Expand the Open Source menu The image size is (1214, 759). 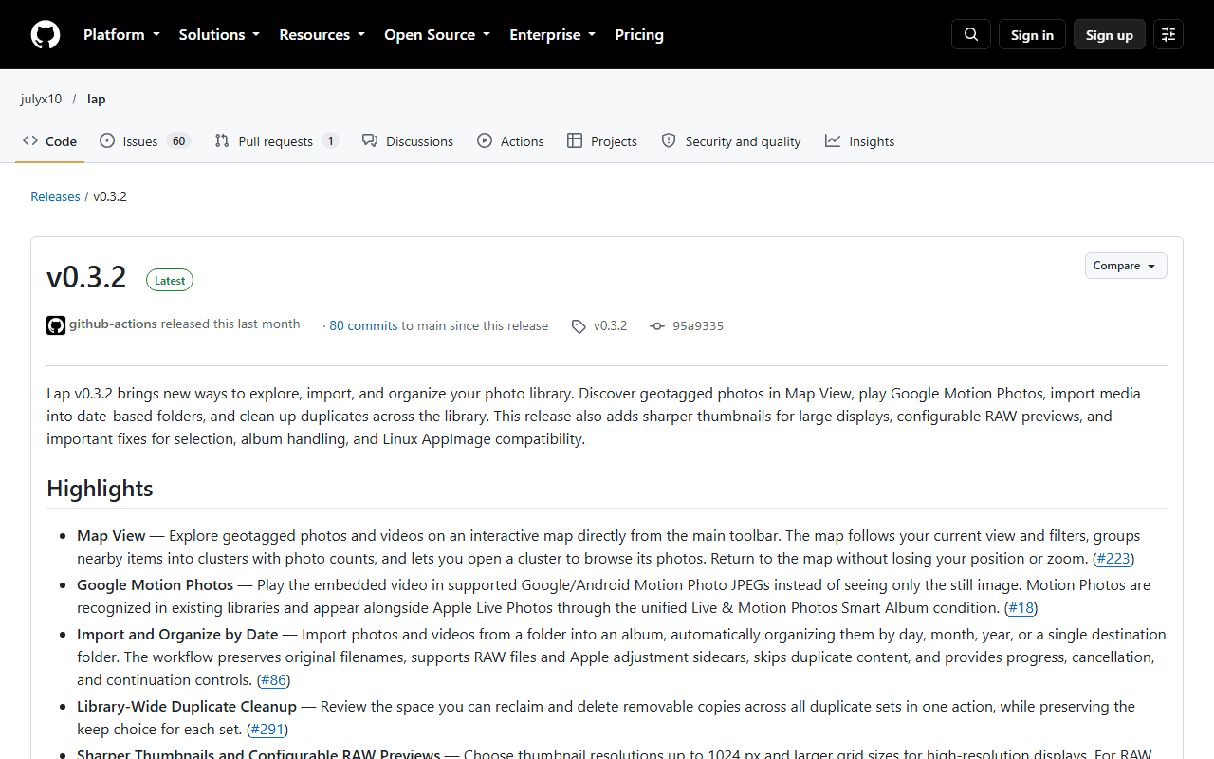pyautogui.click(x=437, y=35)
